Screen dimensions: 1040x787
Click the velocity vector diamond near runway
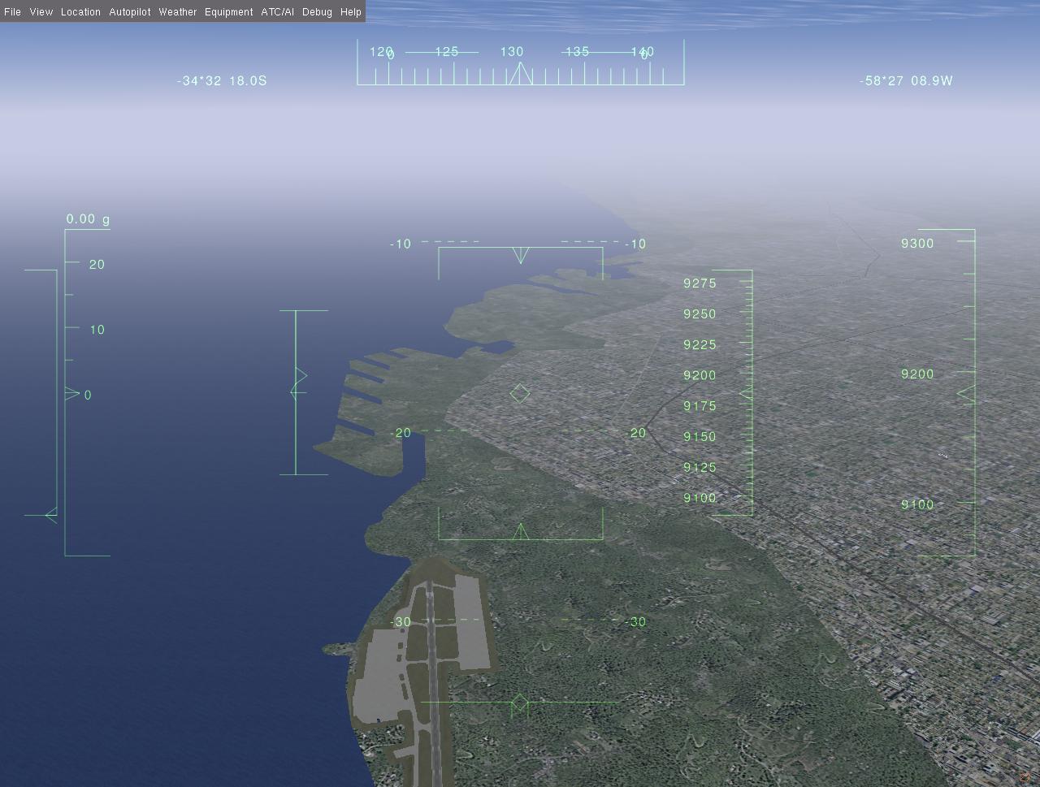(520, 703)
